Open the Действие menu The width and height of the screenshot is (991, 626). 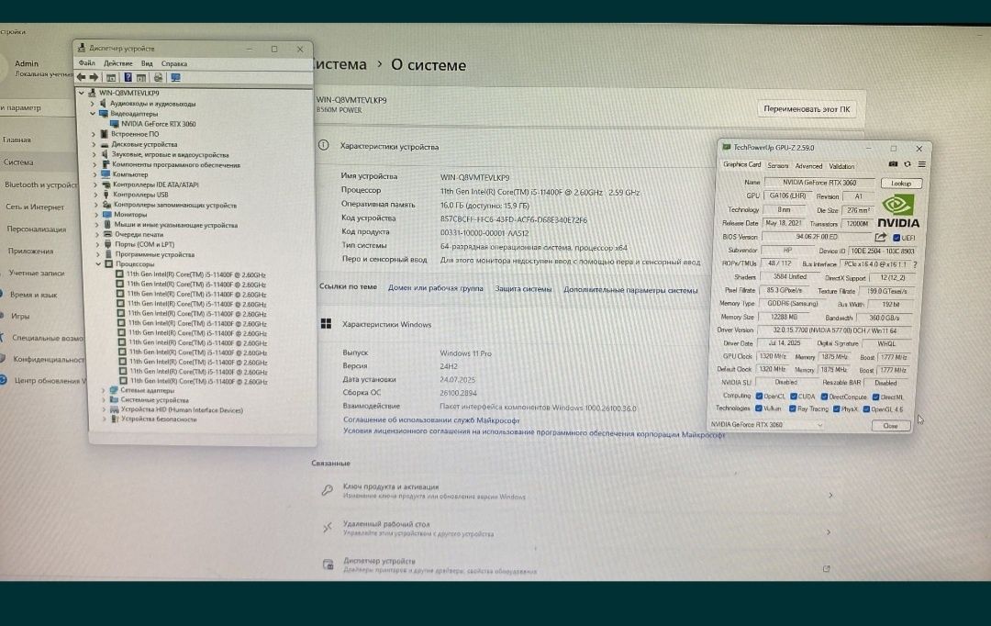click(x=118, y=63)
